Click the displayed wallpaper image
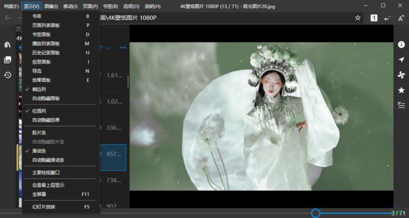This screenshot has height=218, width=409. [x=261, y=116]
